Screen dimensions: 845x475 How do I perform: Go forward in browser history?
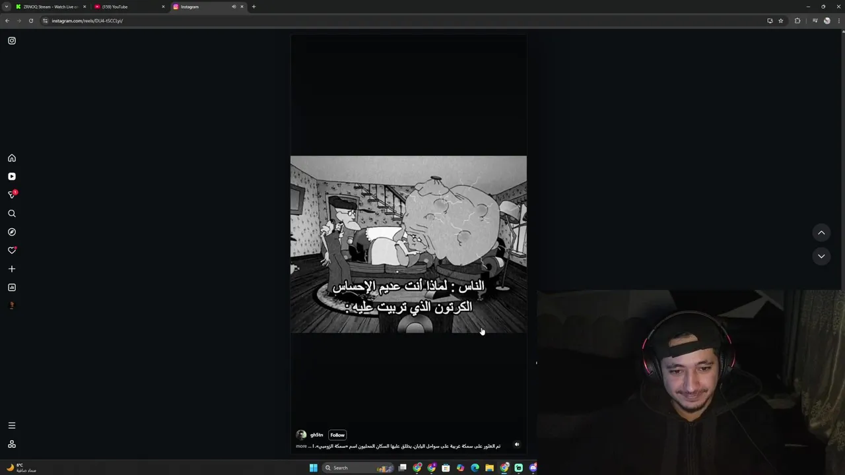pos(19,20)
